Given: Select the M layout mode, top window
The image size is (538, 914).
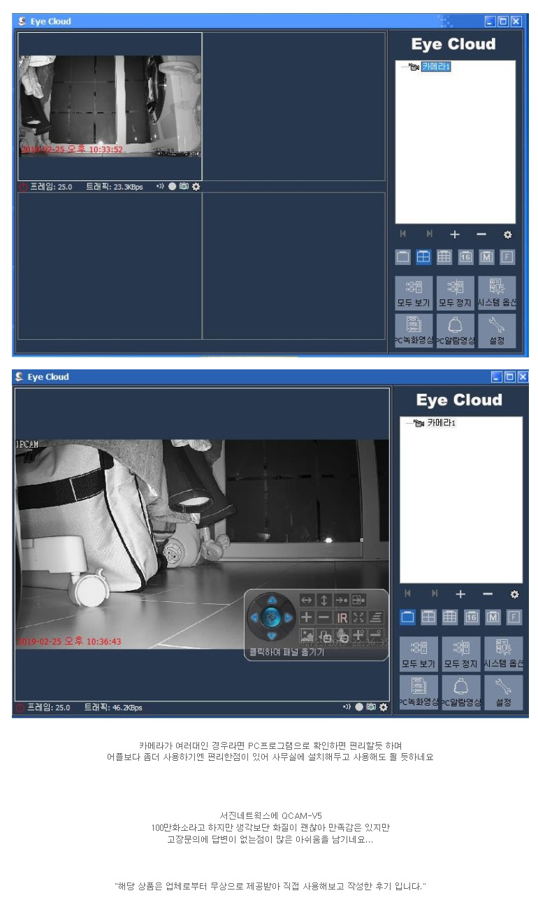Looking at the screenshot, I should point(486,257).
